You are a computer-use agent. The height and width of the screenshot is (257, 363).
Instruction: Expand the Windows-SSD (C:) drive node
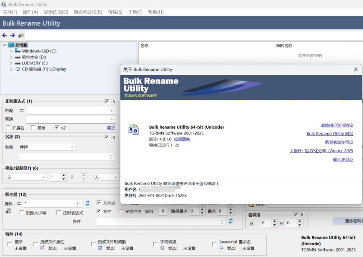[x=11, y=51]
